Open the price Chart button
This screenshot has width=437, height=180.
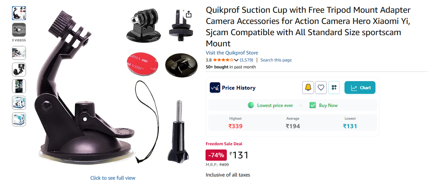coord(360,88)
